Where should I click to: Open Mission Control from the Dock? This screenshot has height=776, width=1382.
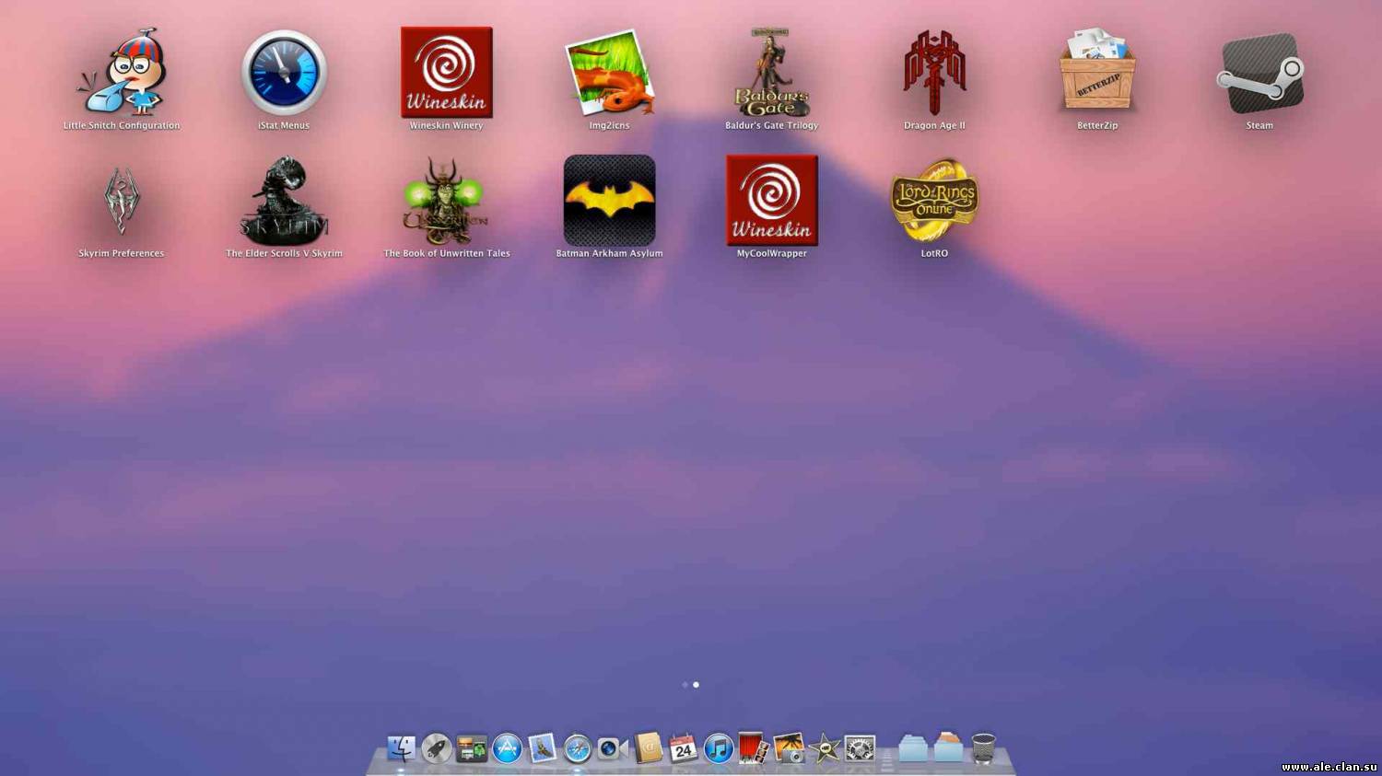[x=472, y=748]
